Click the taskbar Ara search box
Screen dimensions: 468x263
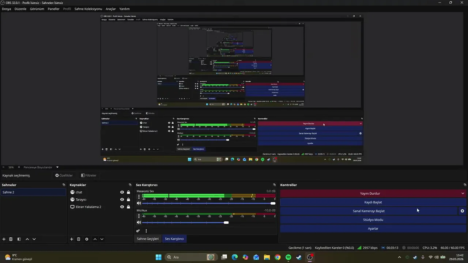[190, 257]
